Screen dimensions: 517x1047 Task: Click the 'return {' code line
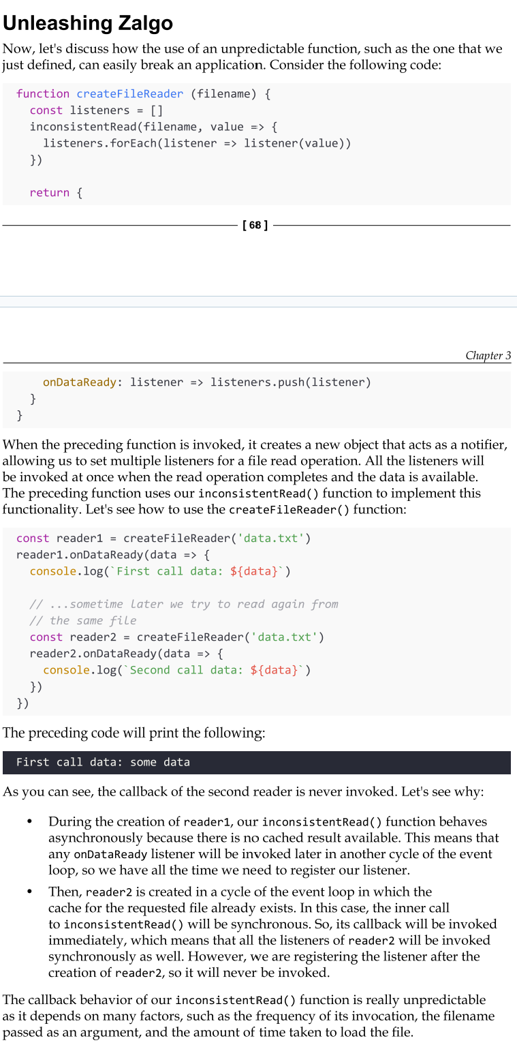click(x=56, y=193)
